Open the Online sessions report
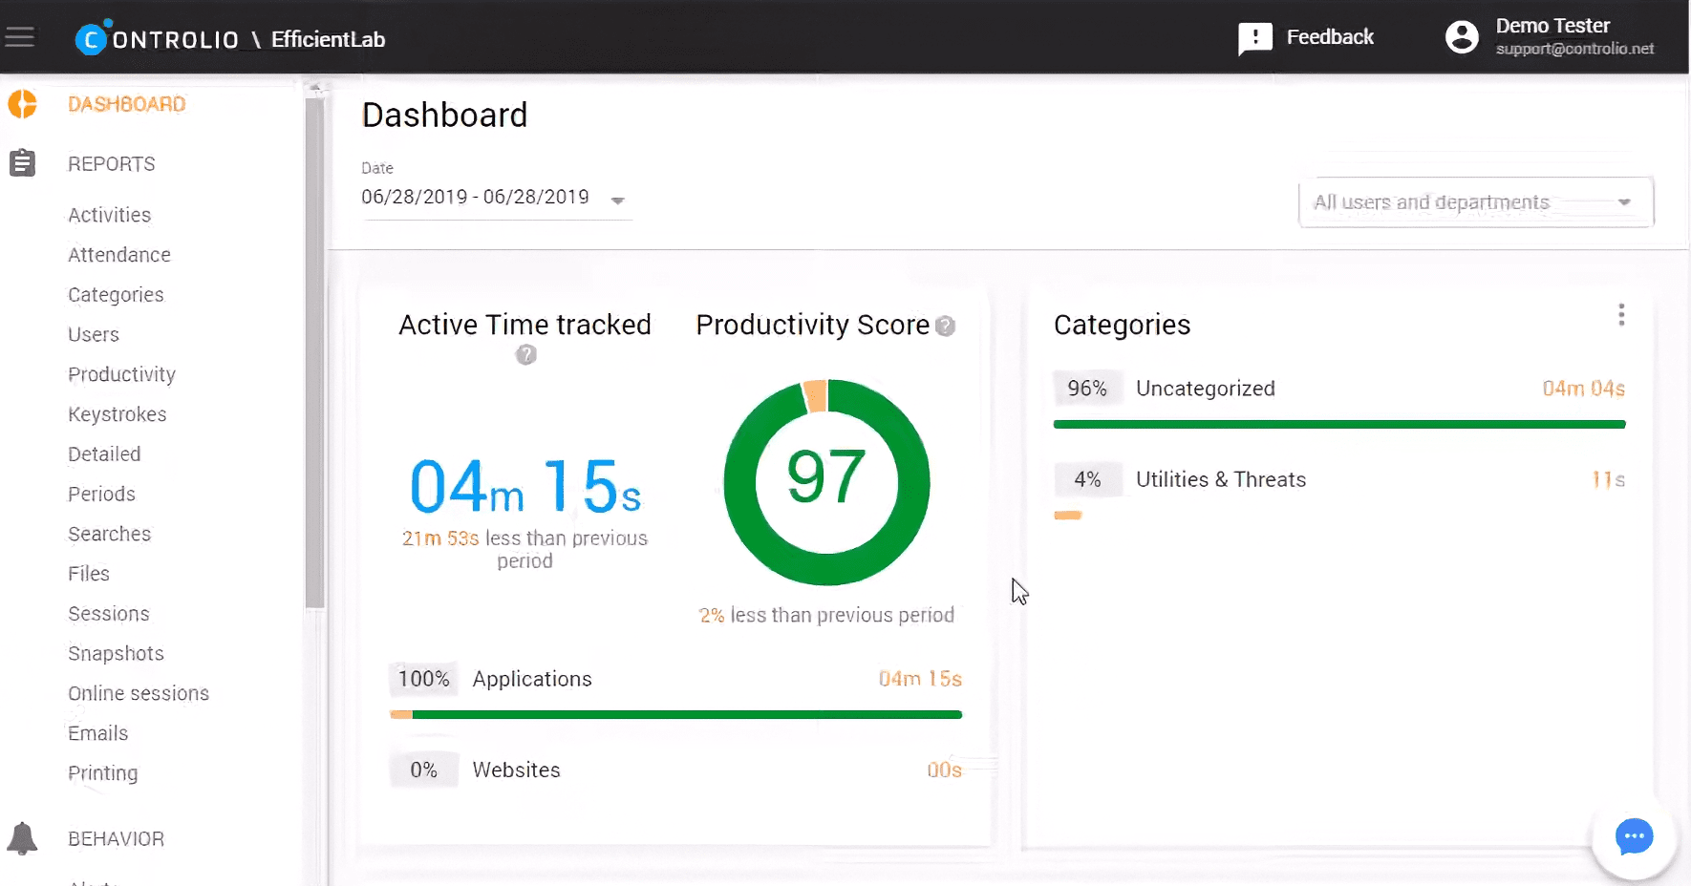This screenshot has height=886, width=1691. click(x=139, y=693)
